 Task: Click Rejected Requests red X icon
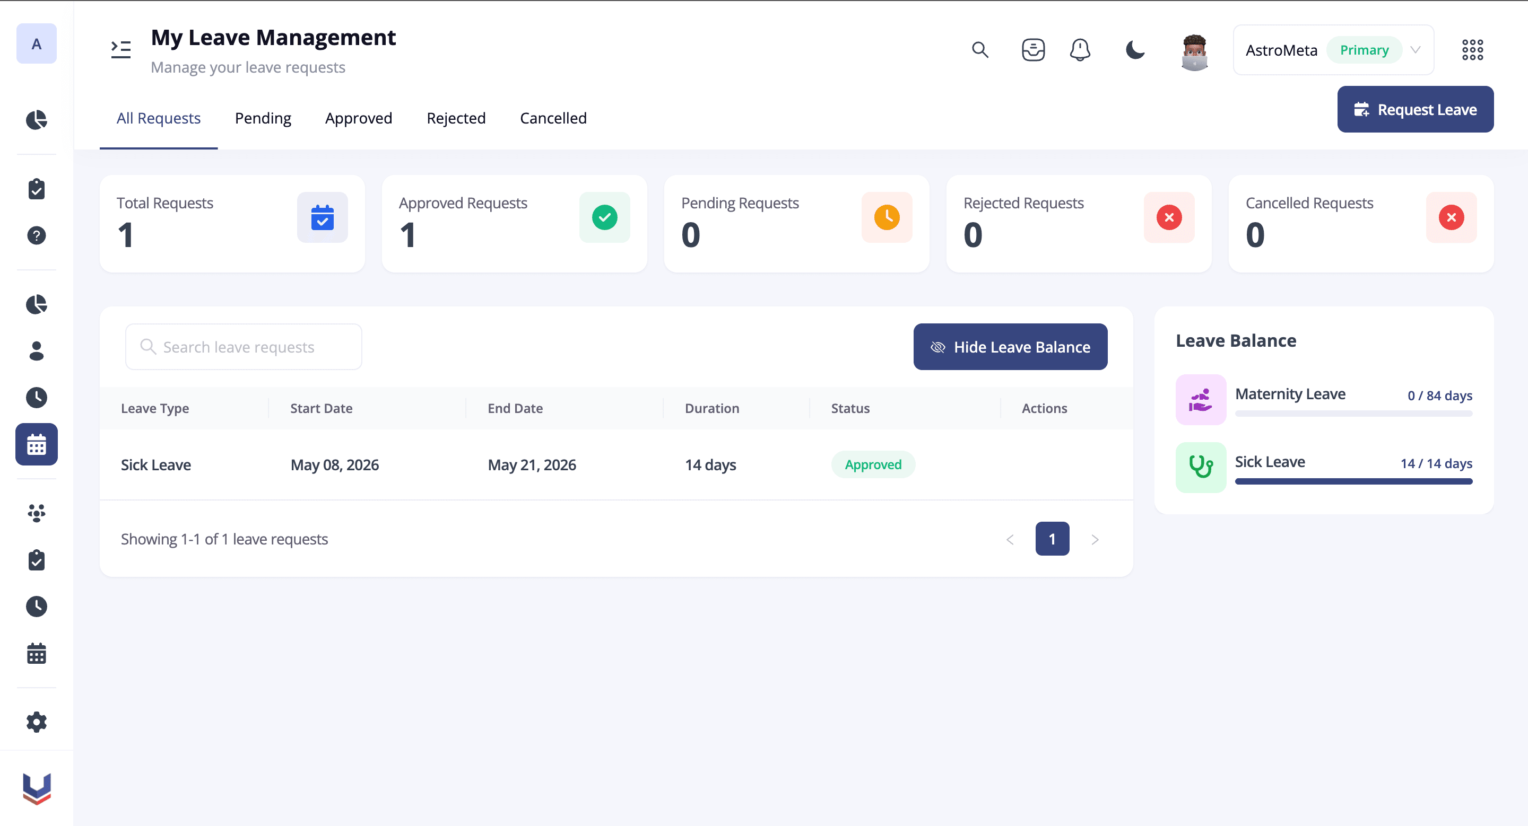[1168, 217]
